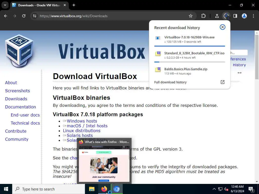Open Full download history
This screenshot has width=259, height=194.
(190, 82)
